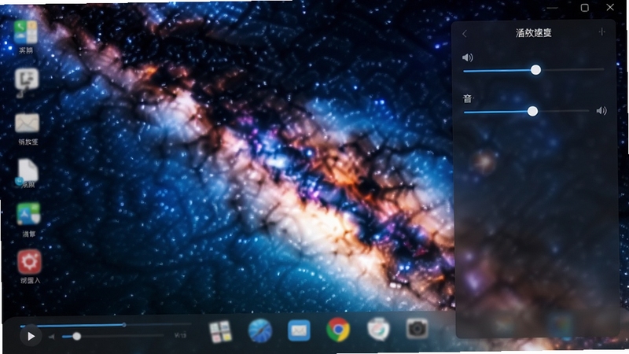Open the blue Mail dock icon

299,330
